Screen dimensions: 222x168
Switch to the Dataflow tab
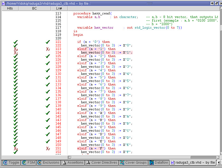159,163
